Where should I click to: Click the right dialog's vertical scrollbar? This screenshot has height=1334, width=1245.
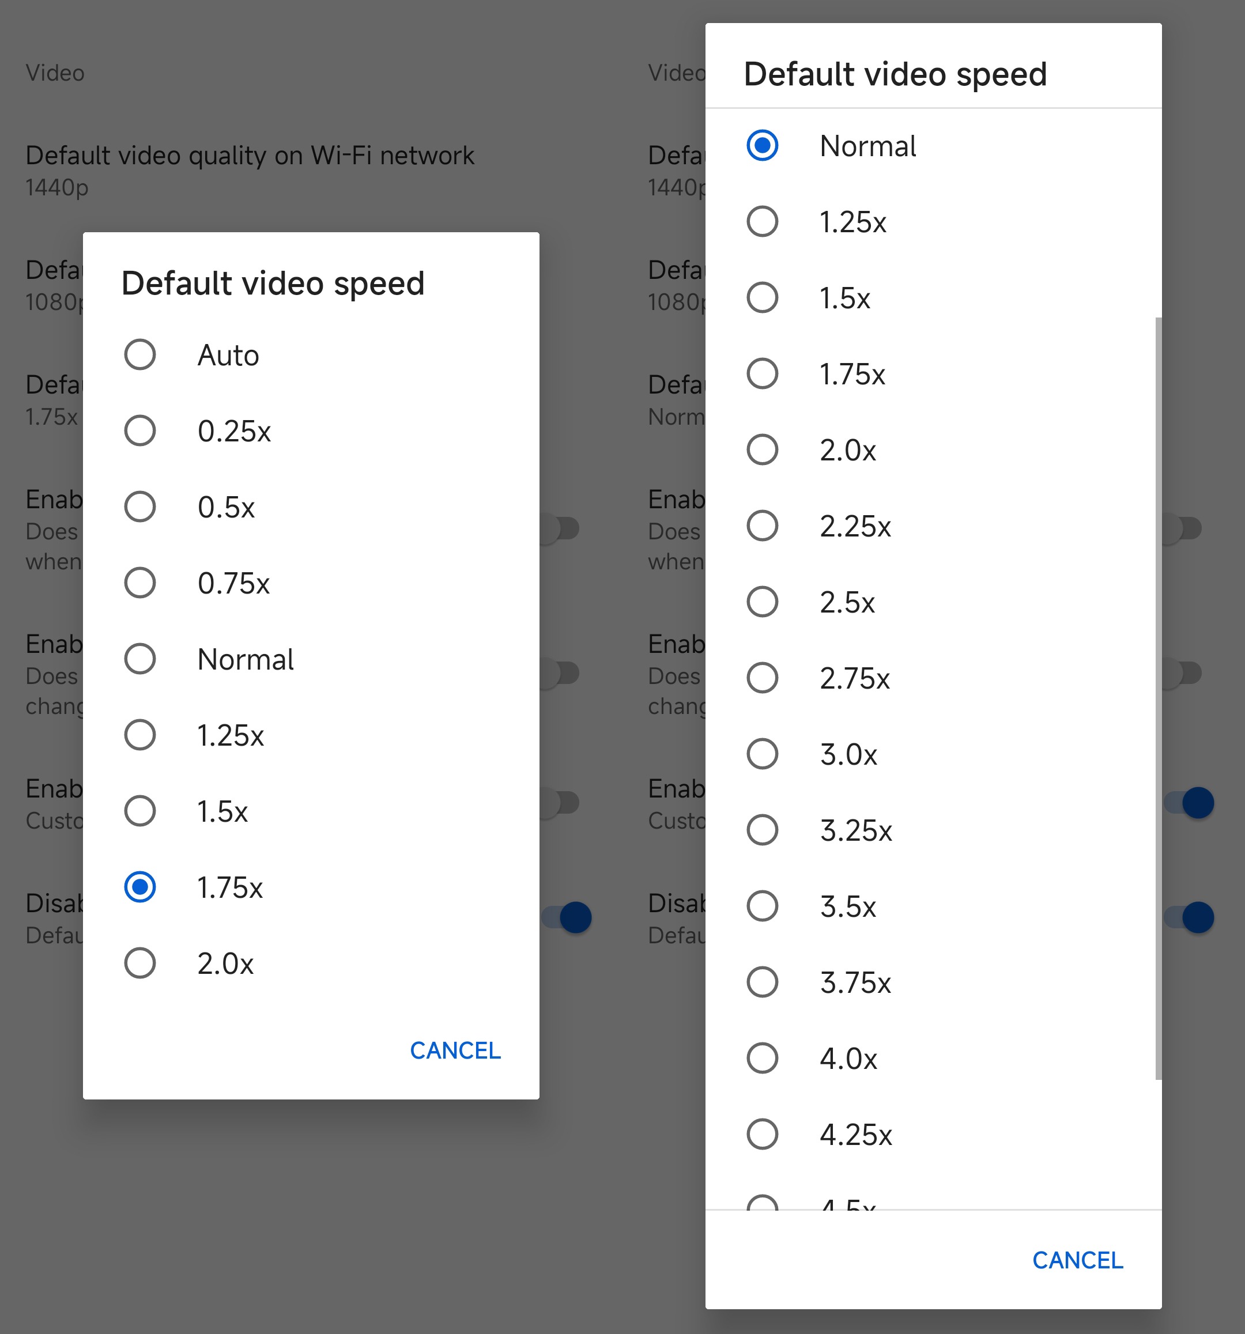pyautogui.click(x=1158, y=698)
